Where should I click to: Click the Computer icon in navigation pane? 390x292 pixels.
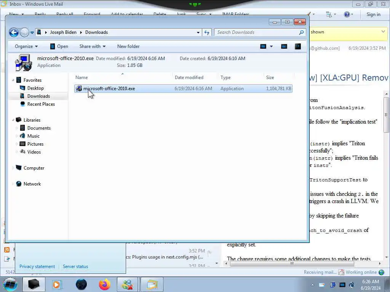tap(19, 168)
